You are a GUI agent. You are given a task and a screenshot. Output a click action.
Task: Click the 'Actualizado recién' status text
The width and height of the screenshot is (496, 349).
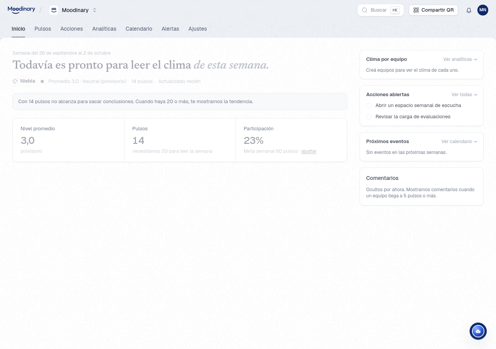[x=179, y=81]
